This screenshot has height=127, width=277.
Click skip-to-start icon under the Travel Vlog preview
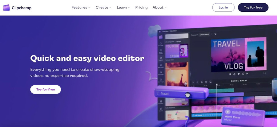point(230,74)
